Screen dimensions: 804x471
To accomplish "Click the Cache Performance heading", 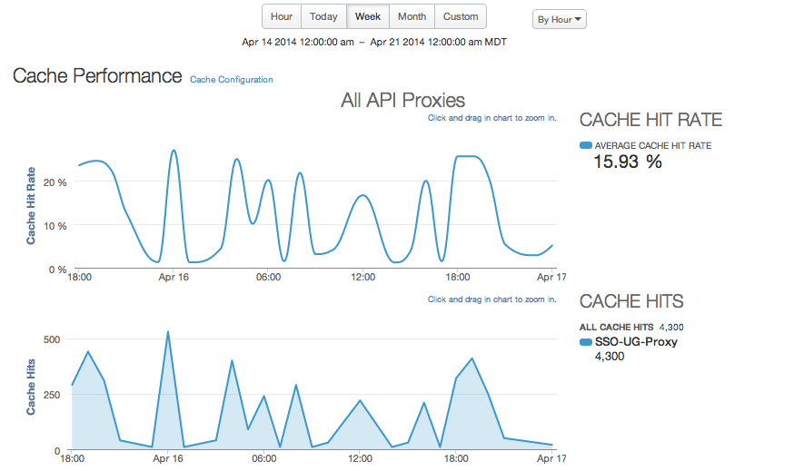I will tap(97, 76).
